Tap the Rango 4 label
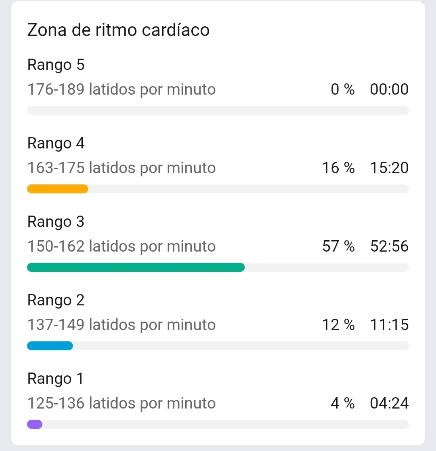This screenshot has height=451, width=436. pos(56,143)
